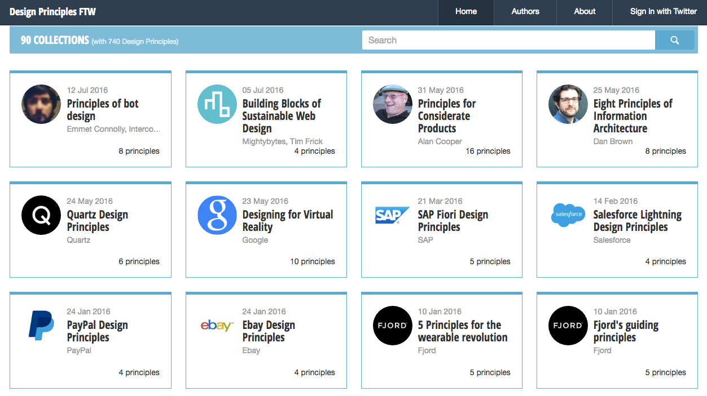
Task: Click Alan Cooper's avatar photo
Action: [392, 104]
